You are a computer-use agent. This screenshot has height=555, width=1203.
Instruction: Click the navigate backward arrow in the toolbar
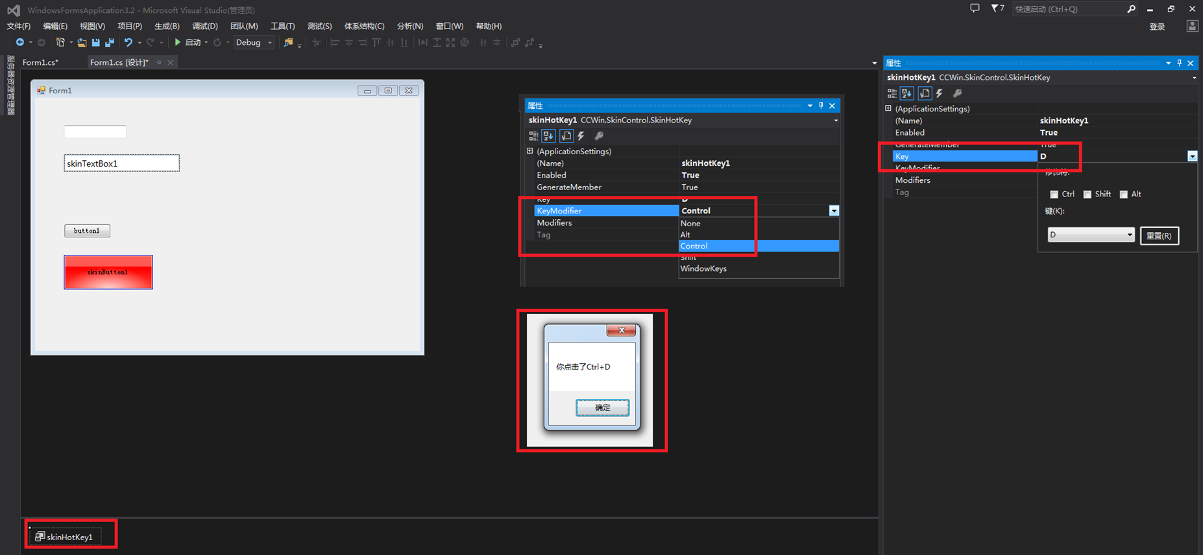point(20,43)
